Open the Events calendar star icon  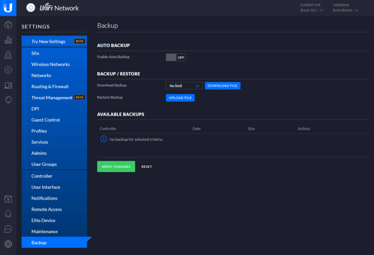click(x=8, y=199)
